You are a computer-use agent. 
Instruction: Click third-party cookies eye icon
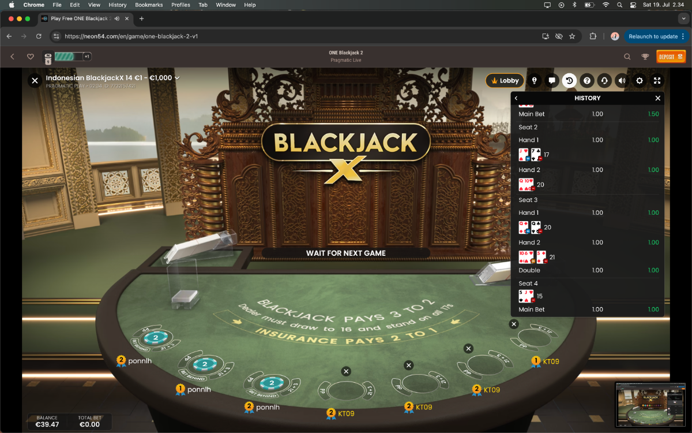(559, 36)
